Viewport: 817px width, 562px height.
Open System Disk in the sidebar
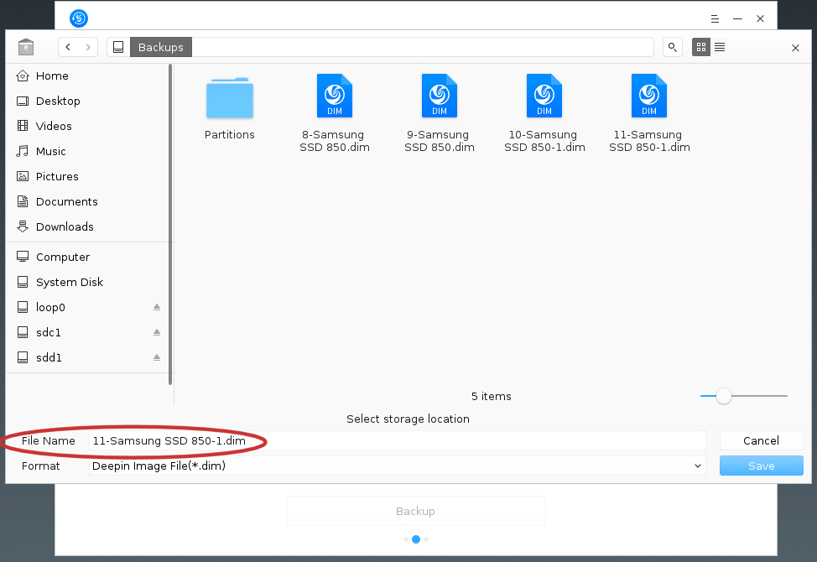click(x=87, y=282)
